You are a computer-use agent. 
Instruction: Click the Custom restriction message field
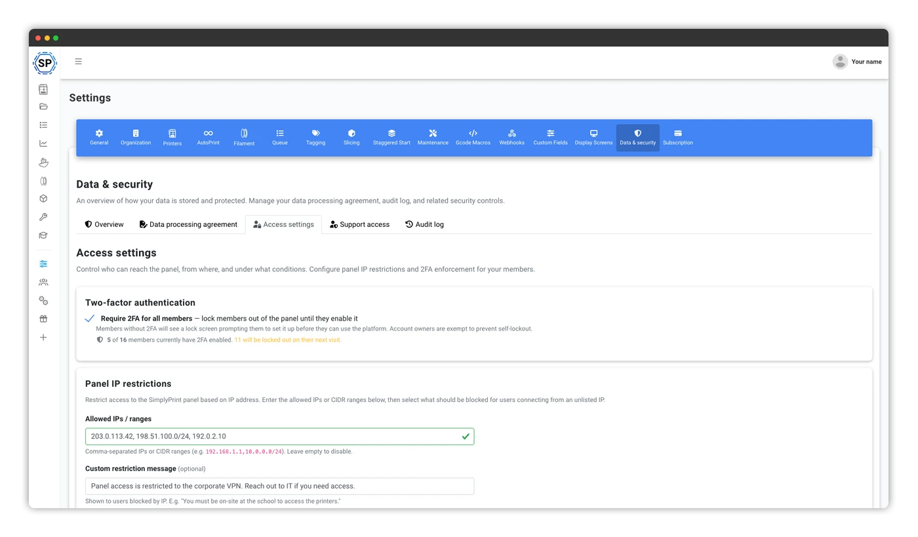(279, 486)
